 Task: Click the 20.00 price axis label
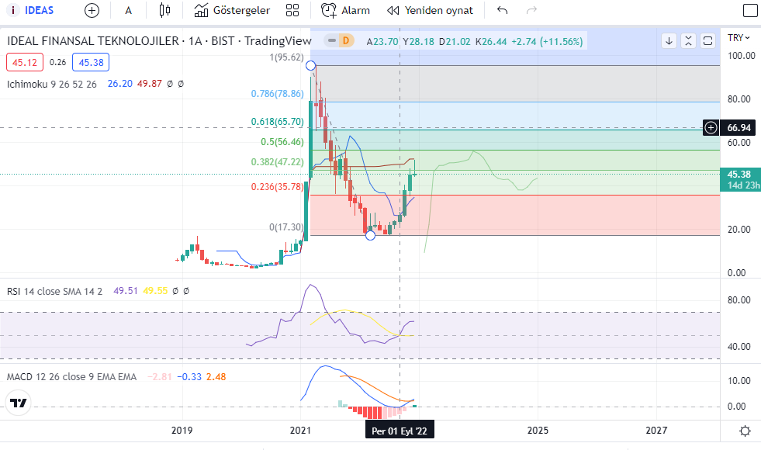739,230
